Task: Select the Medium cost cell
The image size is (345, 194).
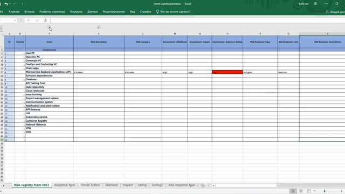Action: (288, 72)
